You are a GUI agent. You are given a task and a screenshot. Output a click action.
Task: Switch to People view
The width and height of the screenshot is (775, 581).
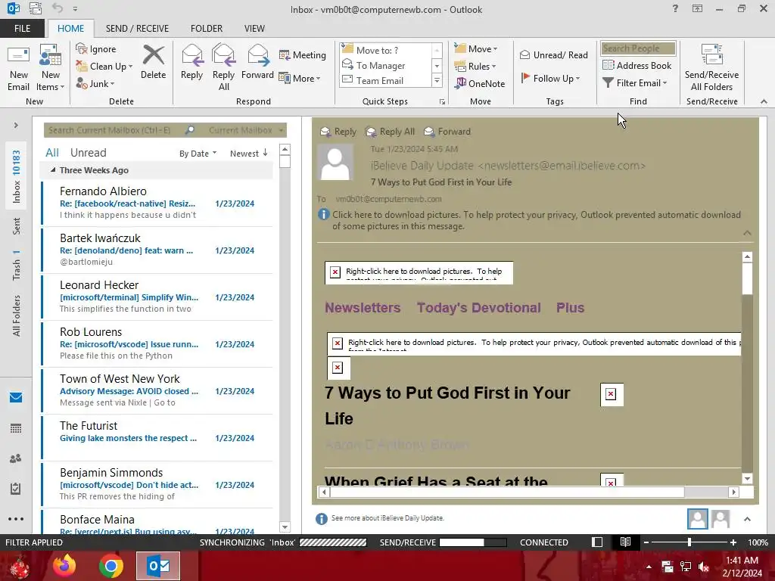(16, 458)
